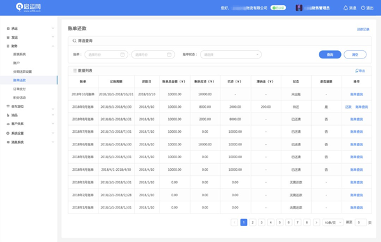Expand the 系统设置 menu chevron
The image size is (381, 242).
(53, 133)
